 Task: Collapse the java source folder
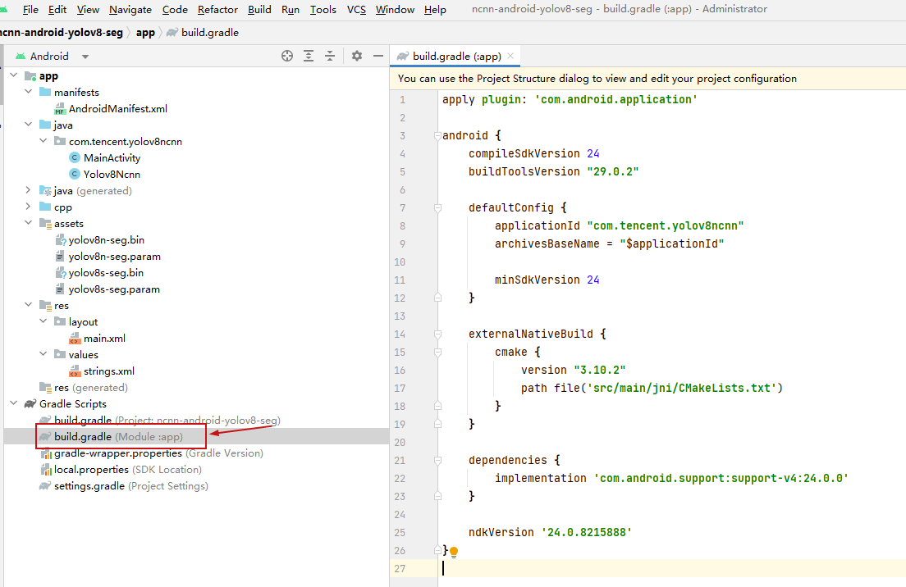[x=28, y=125]
